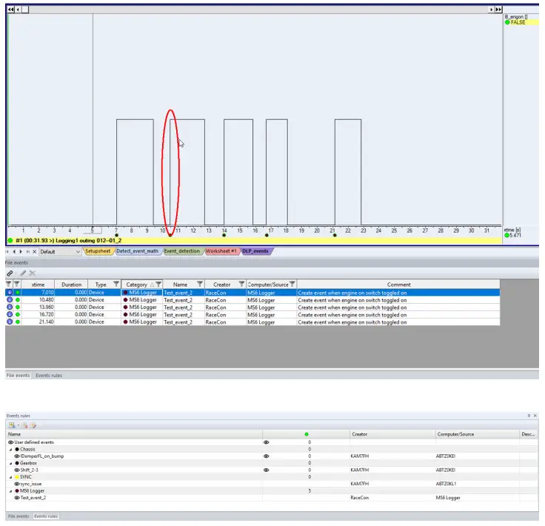
Task: Jump to start with double-left arrow above chart
Action: (10, 9)
